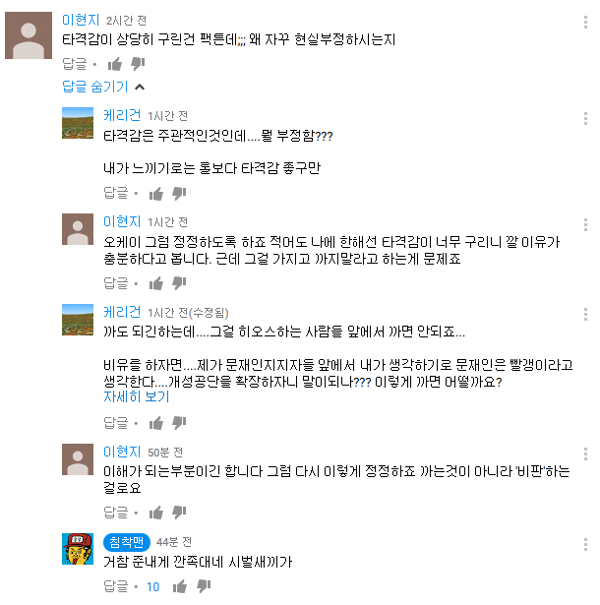
Task: Reply to 침착맨's comment via 답글
Action: point(116,586)
